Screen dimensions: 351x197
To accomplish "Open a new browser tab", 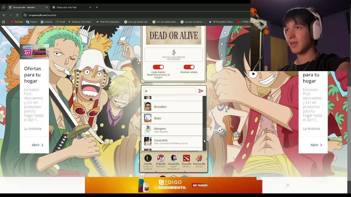I will (97, 7).
